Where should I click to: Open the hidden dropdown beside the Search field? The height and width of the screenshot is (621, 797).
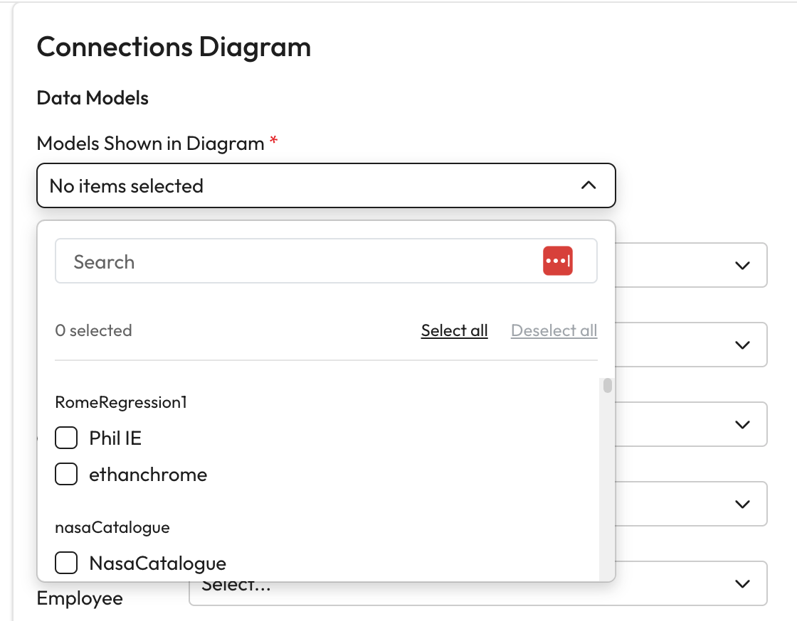[x=742, y=265]
